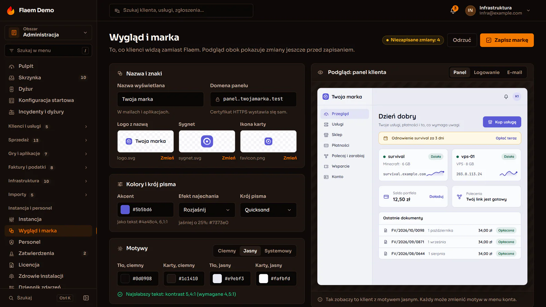The image size is (546, 307).
Task: Select the Jasny theme option
Action: point(250,251)
